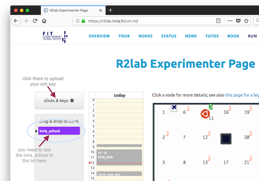Follow the 'this page for a legend' link
Screen dimensions: 259x181
[242, 95]
